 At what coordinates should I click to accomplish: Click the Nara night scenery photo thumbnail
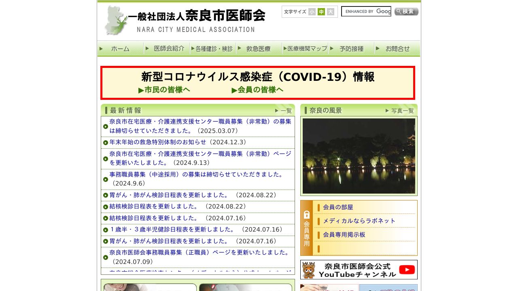(x=359, y=156)
